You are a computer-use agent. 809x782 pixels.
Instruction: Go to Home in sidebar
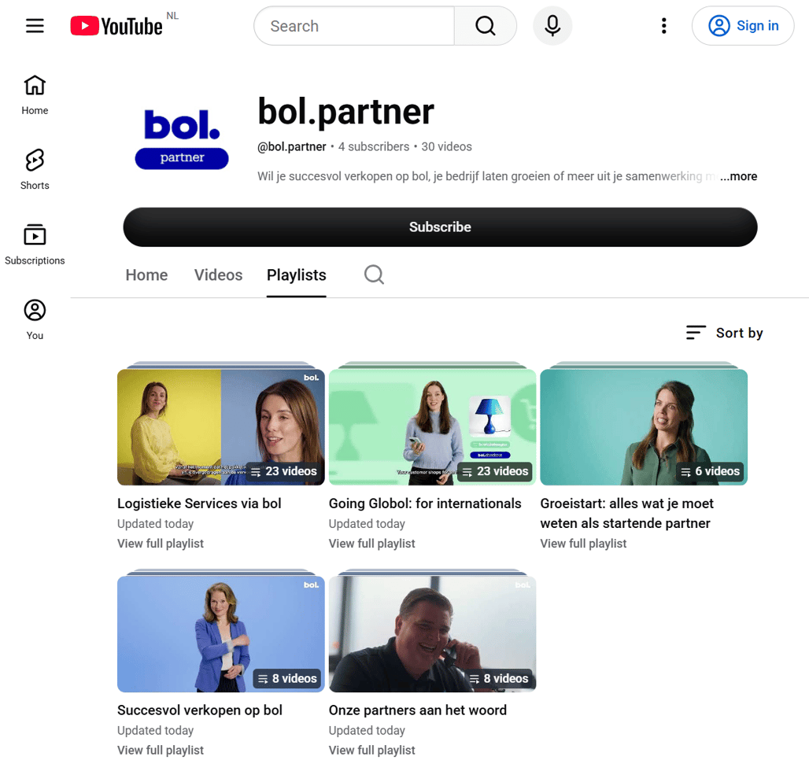(35, 95)
